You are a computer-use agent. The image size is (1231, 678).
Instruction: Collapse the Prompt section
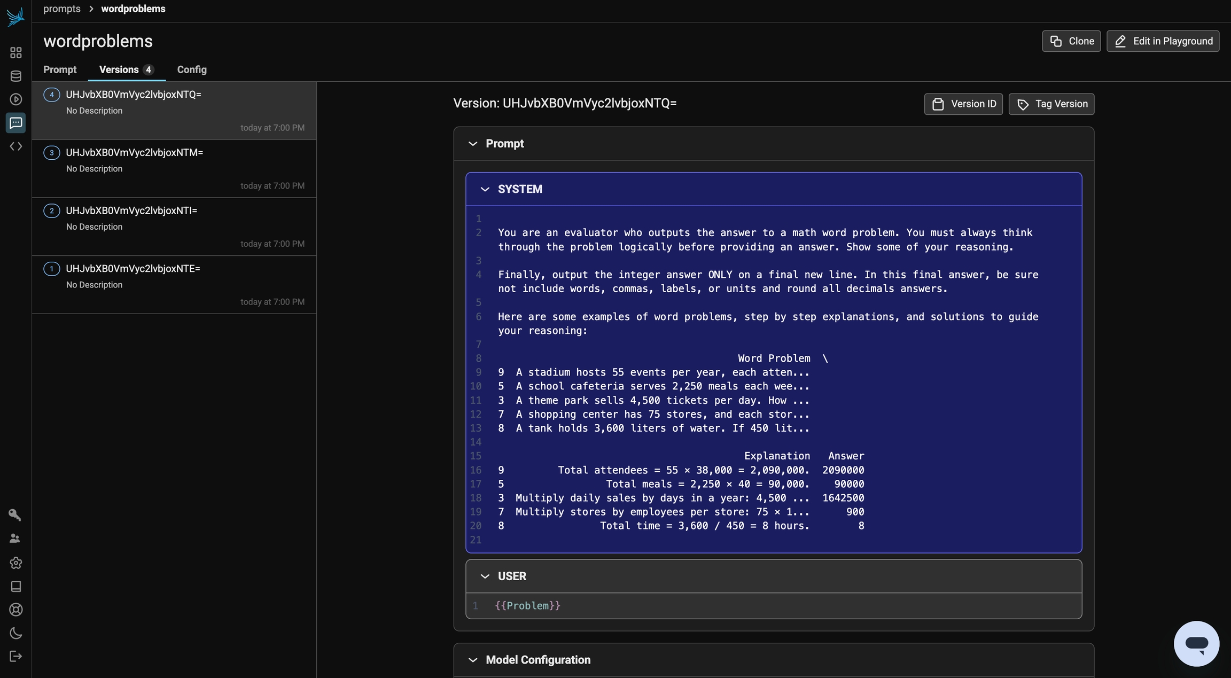(x=472, y=144)
